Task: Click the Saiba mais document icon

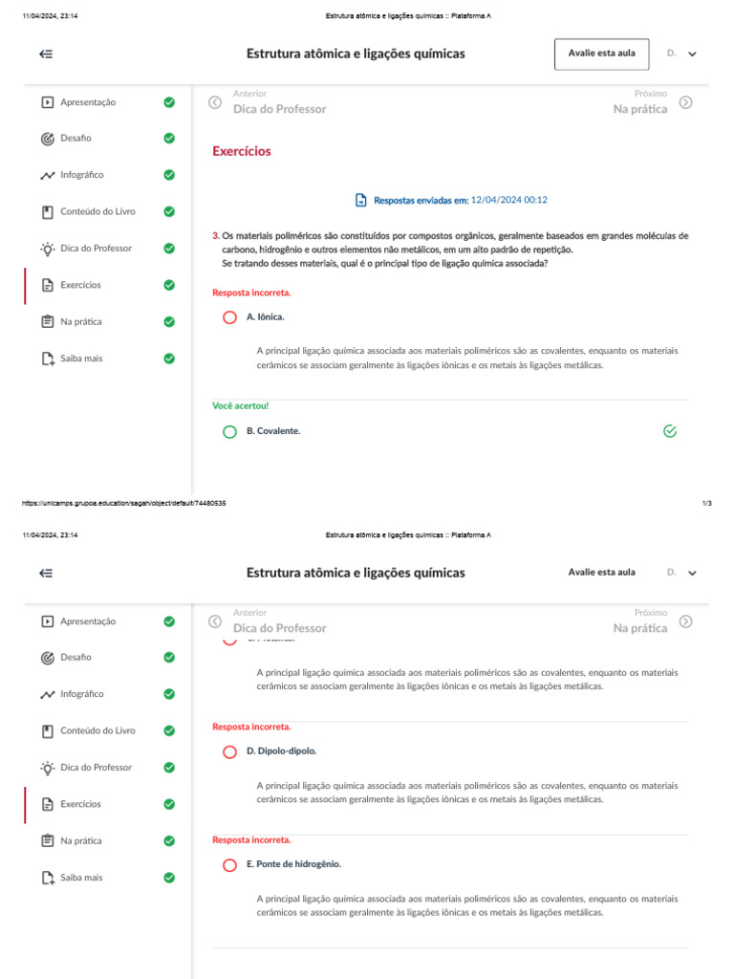Action: point(48,359)
